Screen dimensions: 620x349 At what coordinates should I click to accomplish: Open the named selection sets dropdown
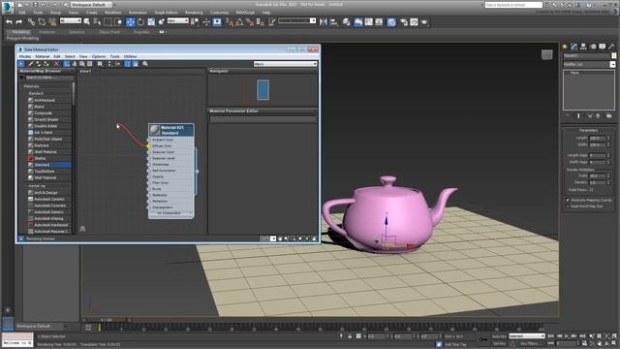pyautogui.click(x=297, y=20)
